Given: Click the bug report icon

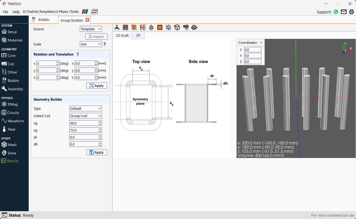Looking at the screenshot, I should tap(352, 12).
